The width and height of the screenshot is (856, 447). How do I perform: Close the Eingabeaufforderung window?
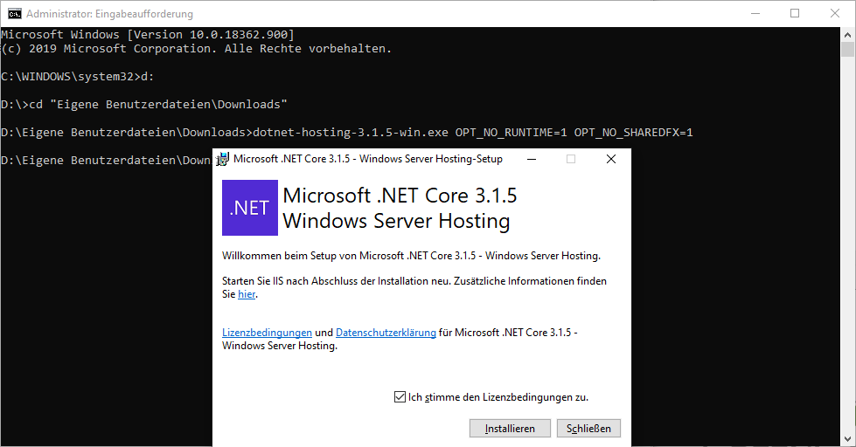point(835,14)
